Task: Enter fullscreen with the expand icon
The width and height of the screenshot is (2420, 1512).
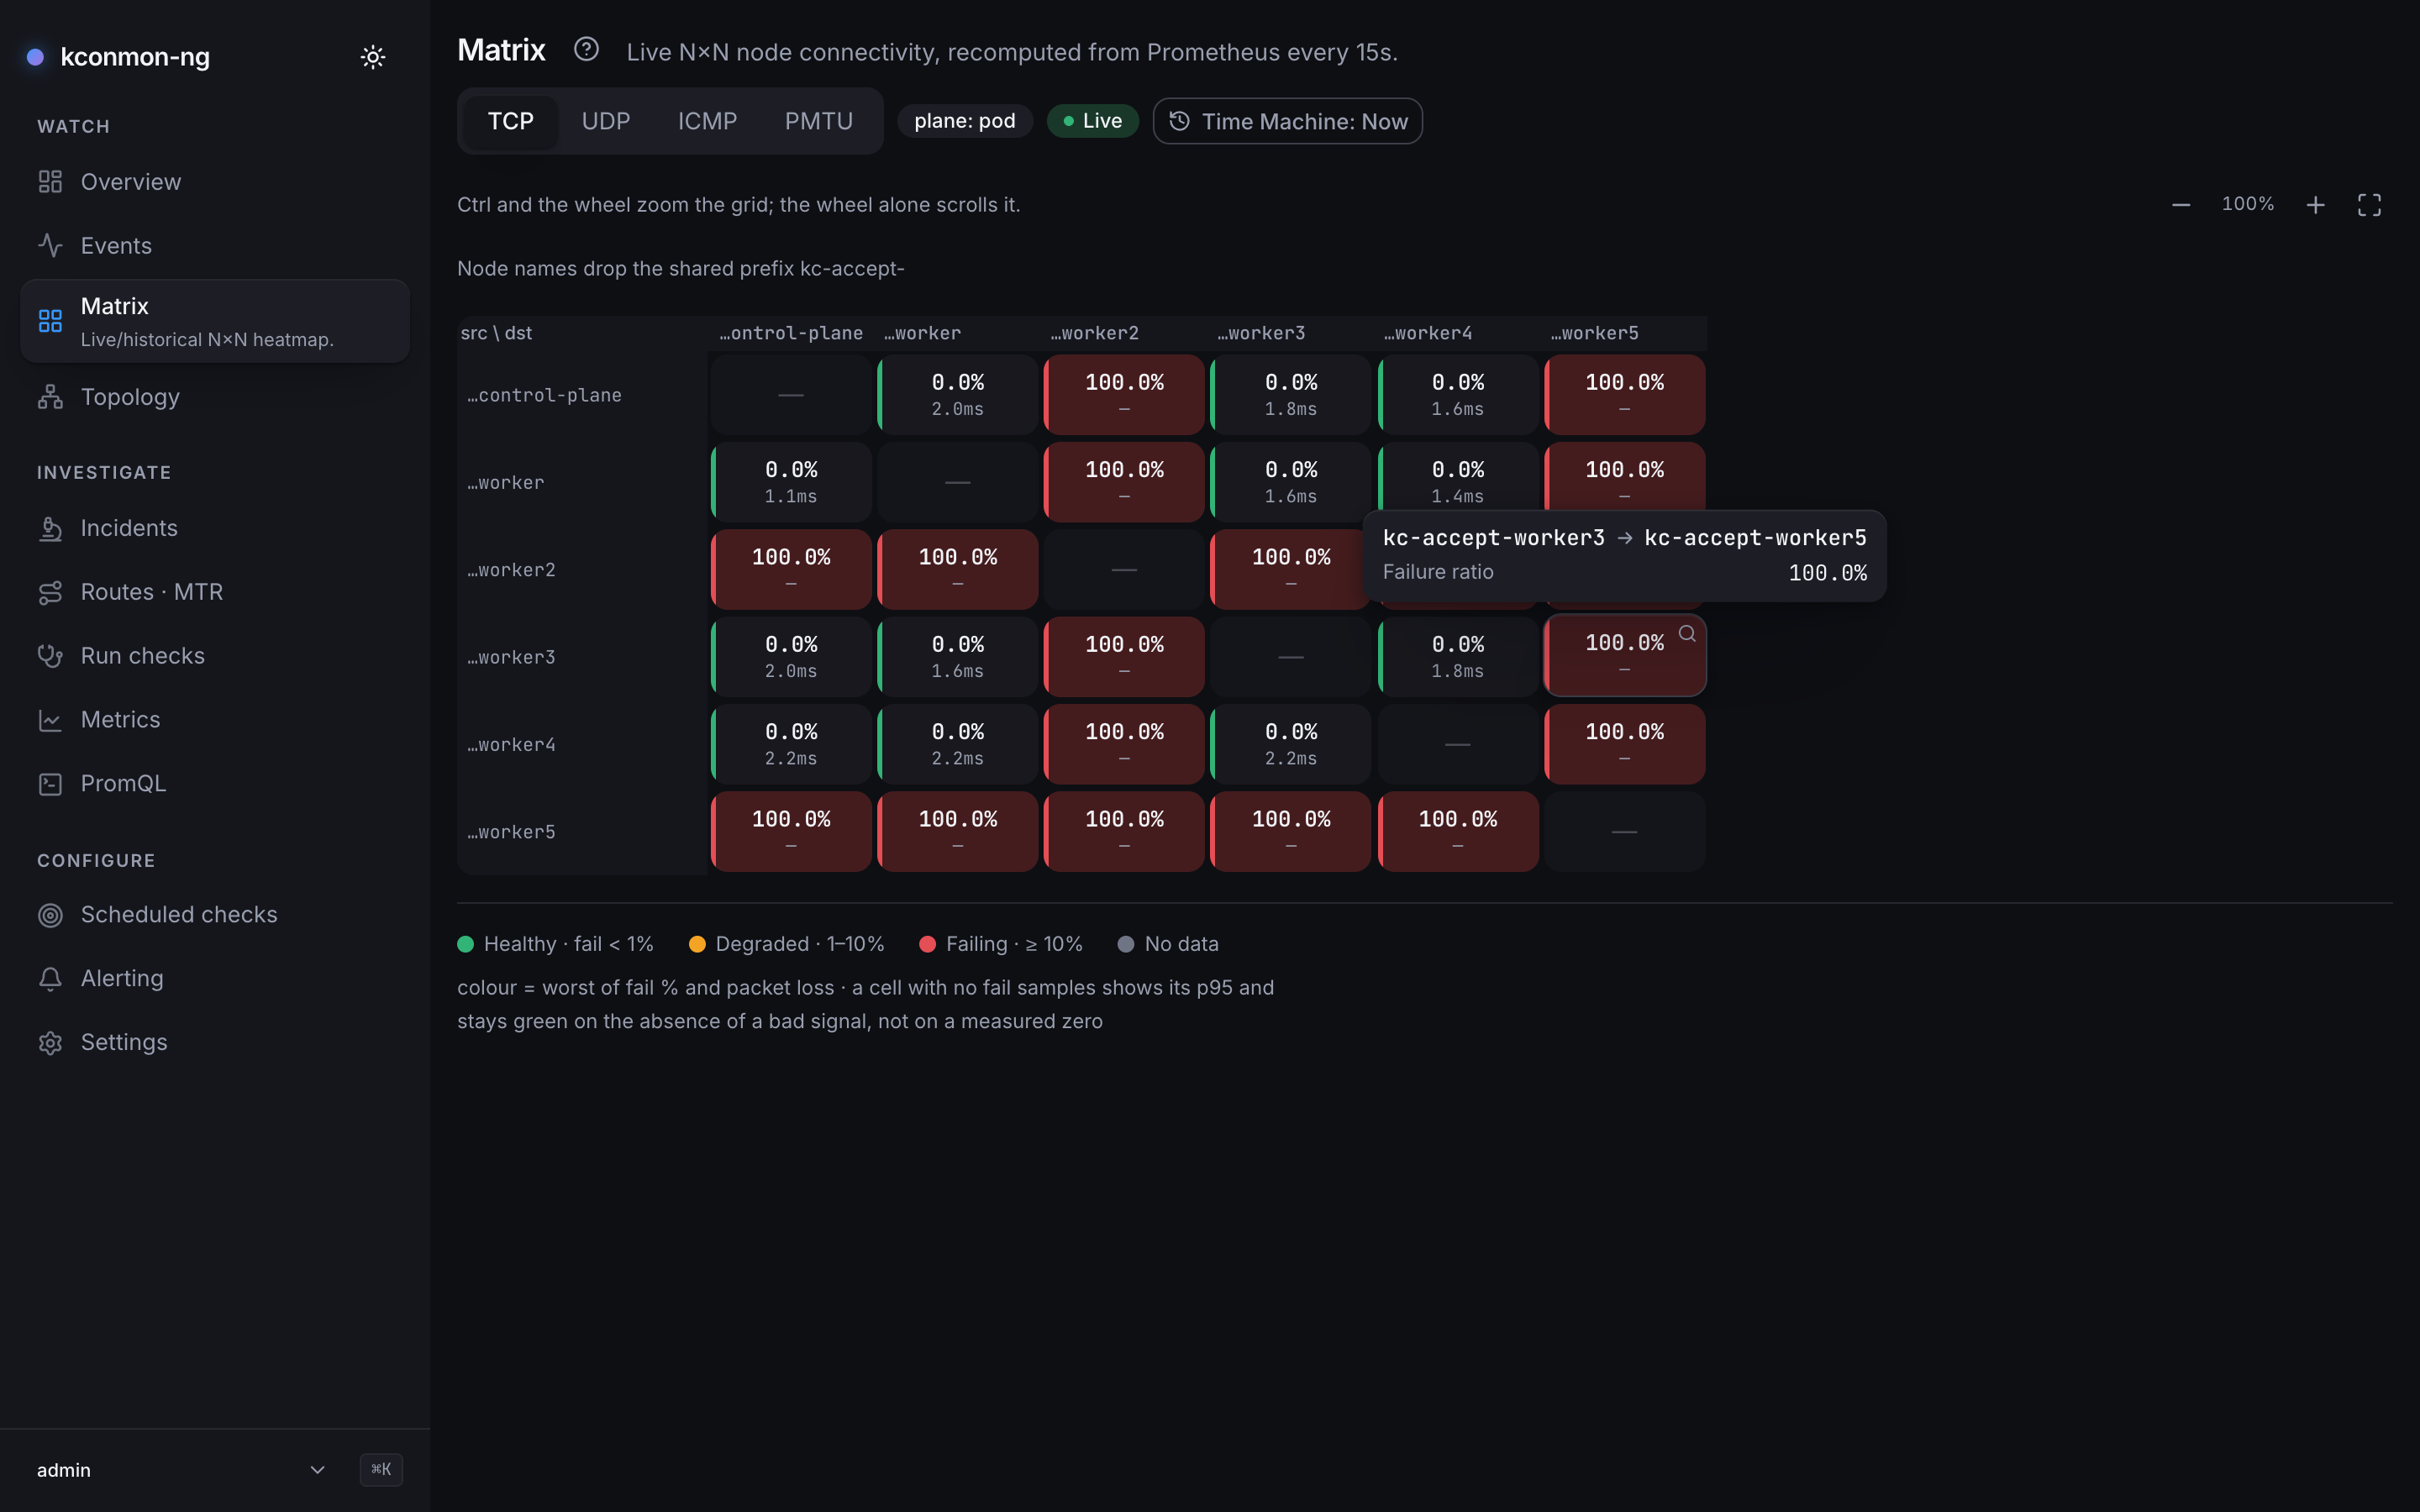Action: point(2369,205)
